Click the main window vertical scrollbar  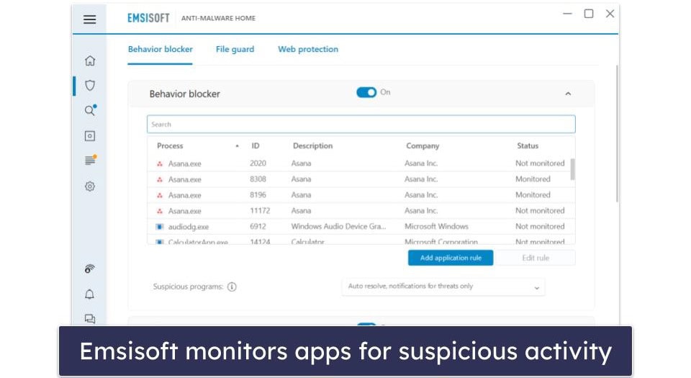pos(617,134)
